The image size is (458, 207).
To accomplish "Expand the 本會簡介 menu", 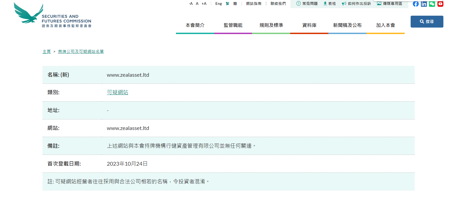I will click(x=195, y=25).
